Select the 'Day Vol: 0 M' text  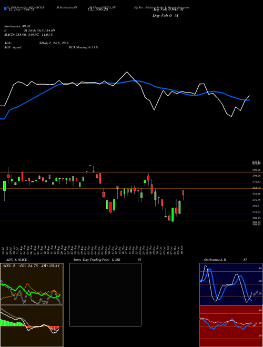(165, 15)
